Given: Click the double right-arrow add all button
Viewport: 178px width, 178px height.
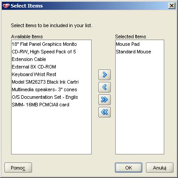Looking at the screenshot, I should point(105,100).
